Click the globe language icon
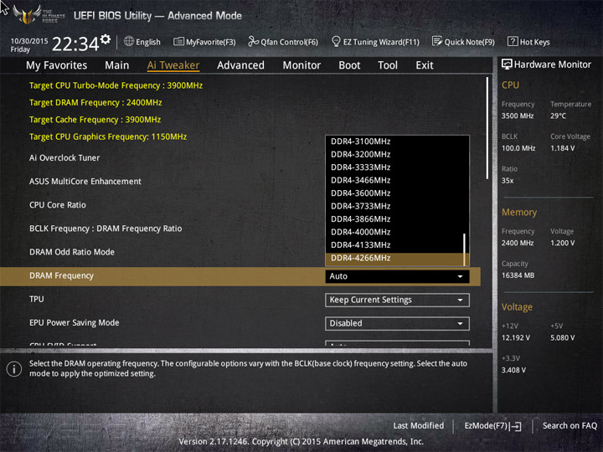Image resolution: width=603 pixels, height=452 pixels. tap(129, 42)
